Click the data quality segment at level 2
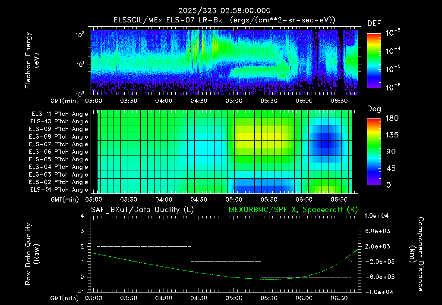 pos(144,246)
